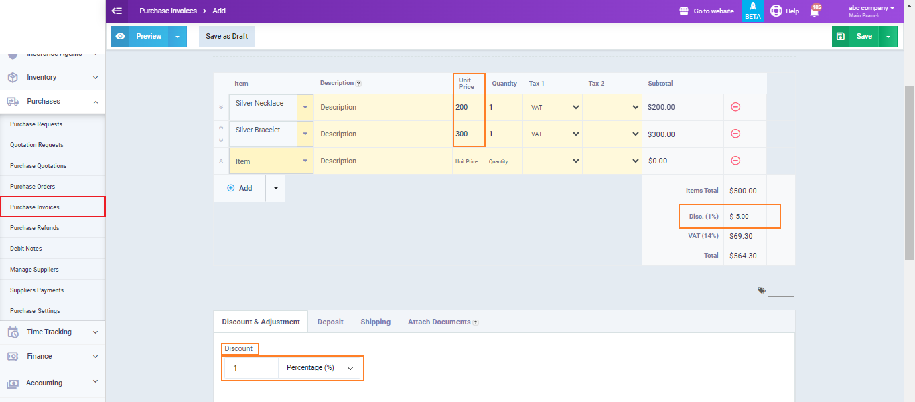Open Tax 1 dropdown for Silver Necklace

coord(553,107)
